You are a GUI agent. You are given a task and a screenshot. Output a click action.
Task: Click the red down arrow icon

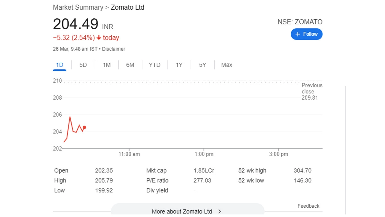(x=99, y=38)
